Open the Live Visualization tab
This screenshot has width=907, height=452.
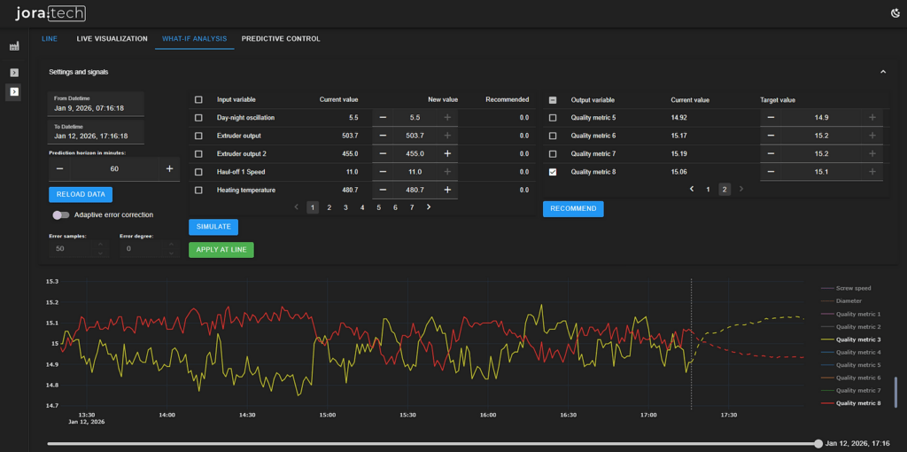(x=112, y=39)
